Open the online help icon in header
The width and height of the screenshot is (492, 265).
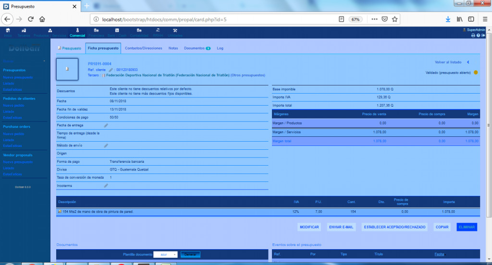478,36
